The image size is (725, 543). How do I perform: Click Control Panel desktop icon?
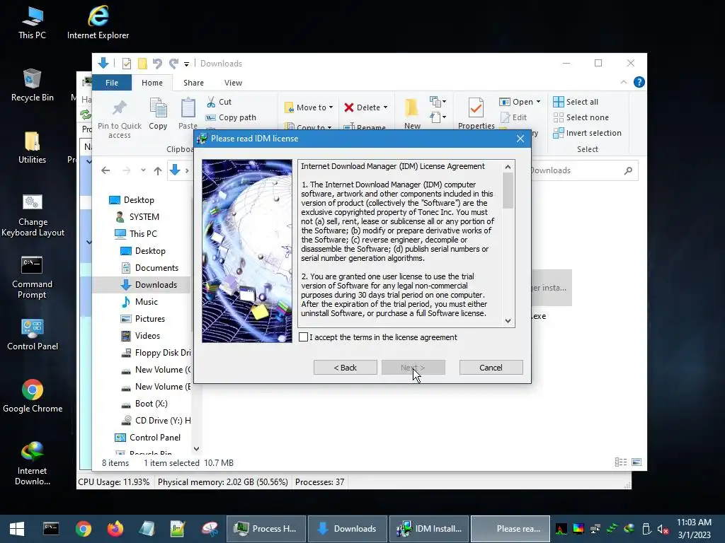33,334
